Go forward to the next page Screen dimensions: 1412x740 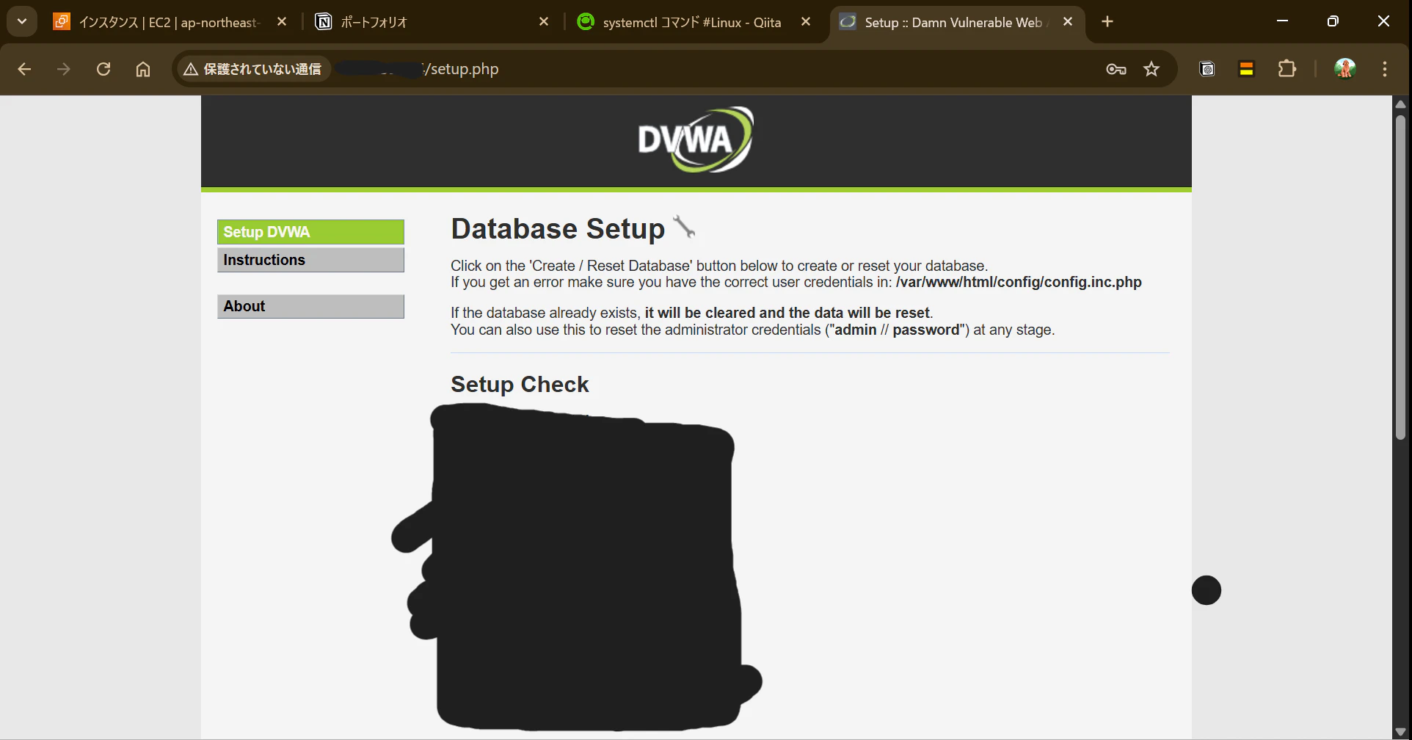(64, 69)
